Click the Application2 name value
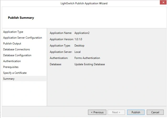This screenshot has width=168, height=118. tap(82, 33)
